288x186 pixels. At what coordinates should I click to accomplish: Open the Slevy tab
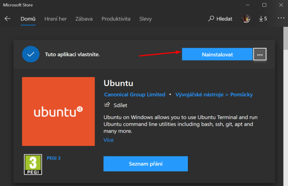[146, 19]
